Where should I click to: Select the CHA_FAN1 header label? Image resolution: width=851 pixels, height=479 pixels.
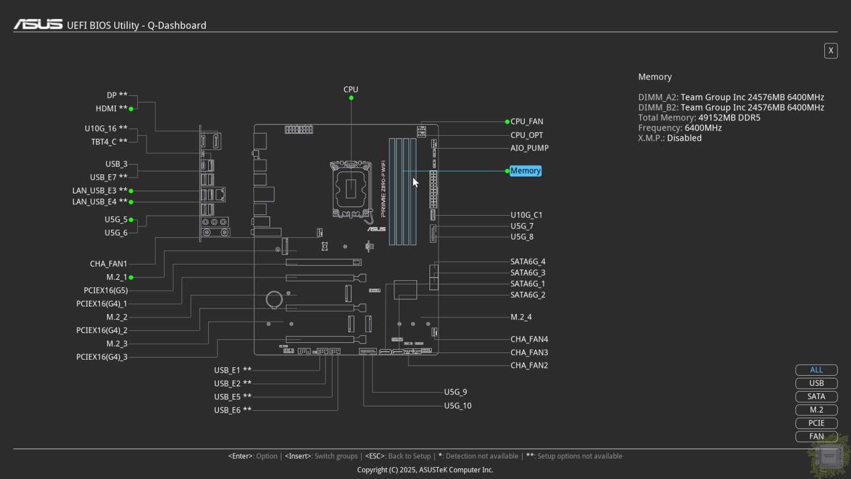click(x=108, y=264)
